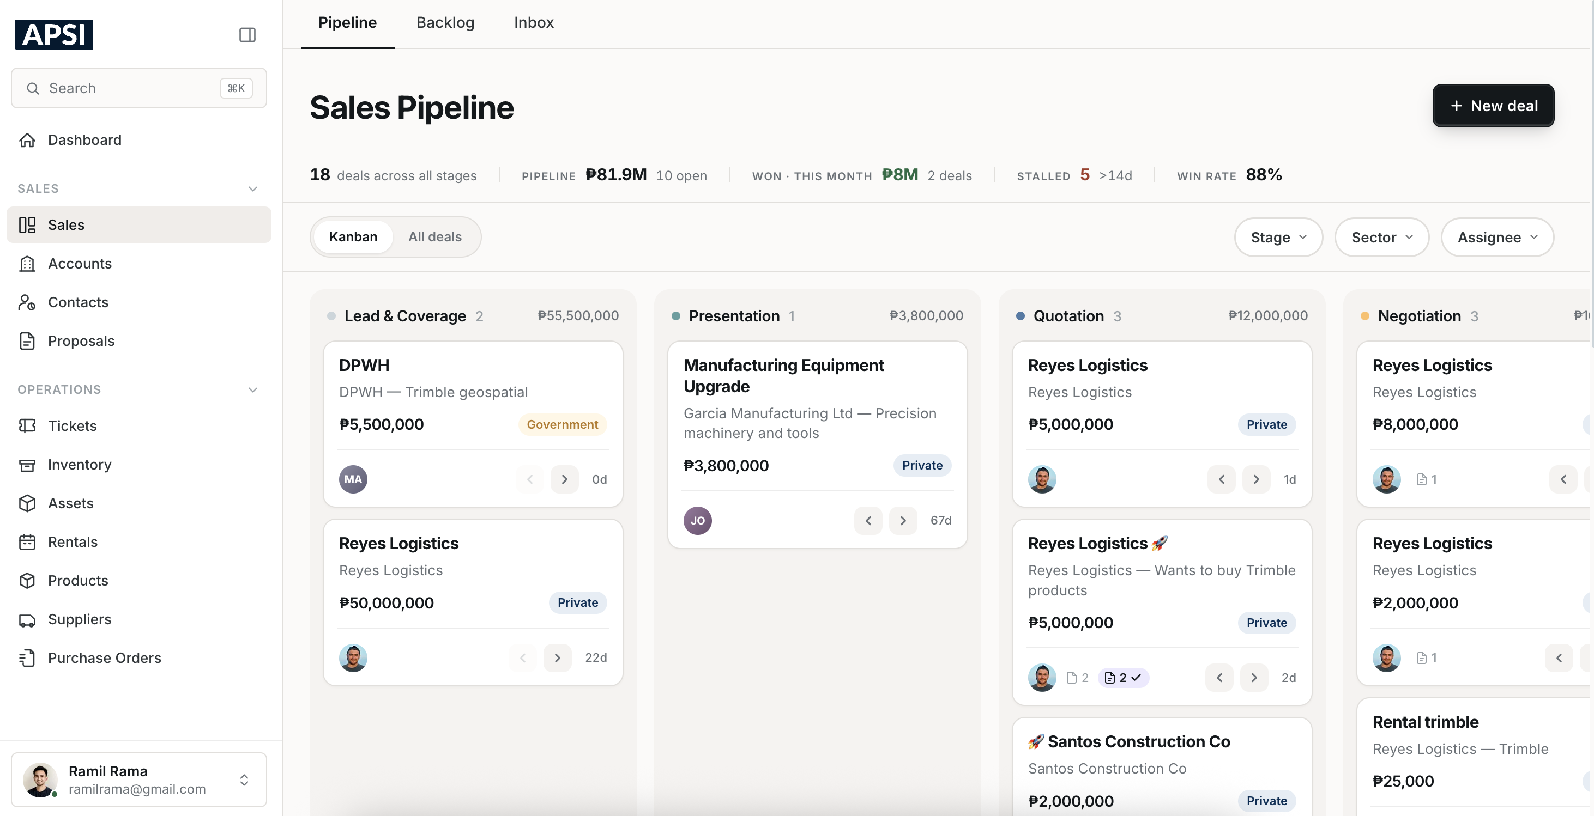1594x816 pixels.
Task: Switch to Kanban view
Action: [353, 237]
